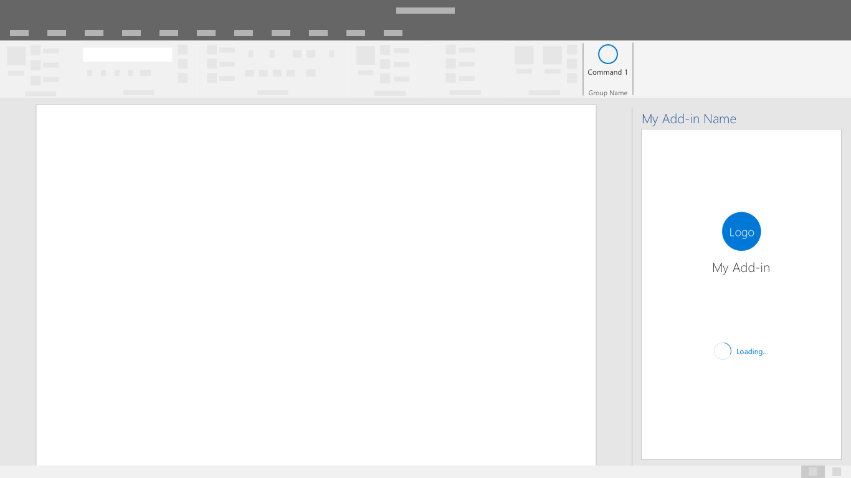Click the blue Logo circle
Viewport: 851px width, 478px height.
tap(741, 232)
